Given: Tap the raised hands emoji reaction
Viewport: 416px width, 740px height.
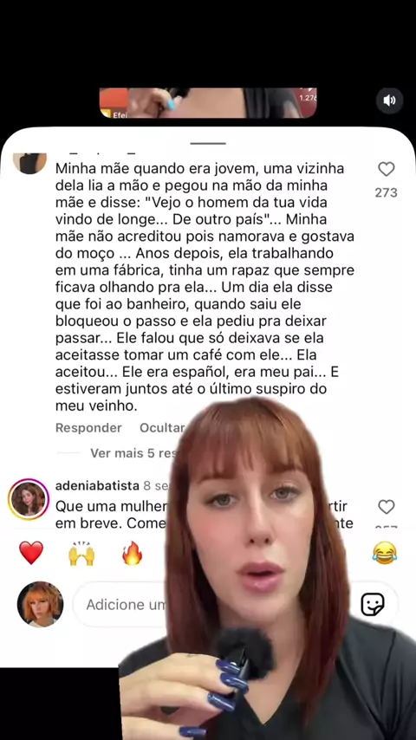Looking at the screenshot, I should [81, 553].
